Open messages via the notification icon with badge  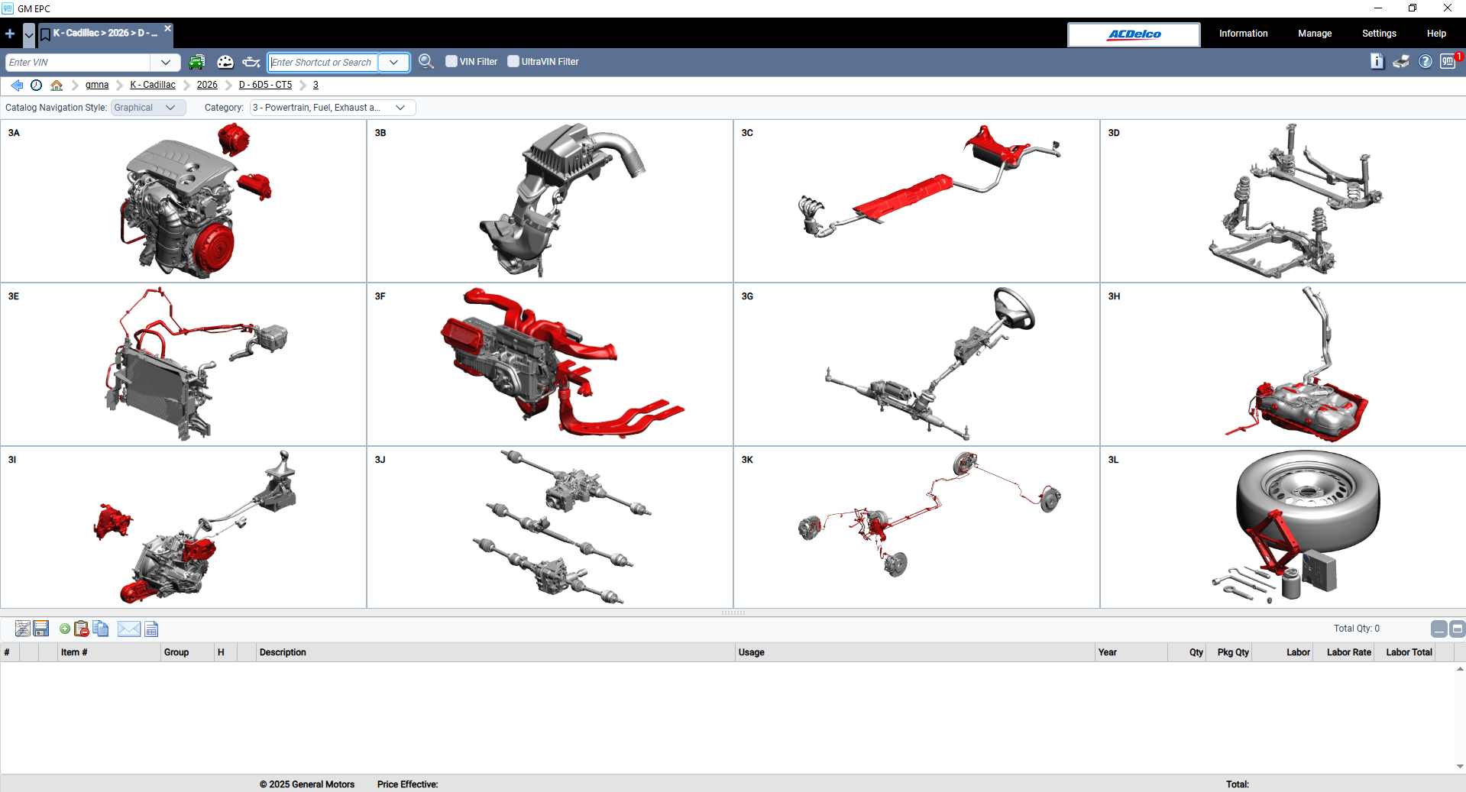(1448, 62)
